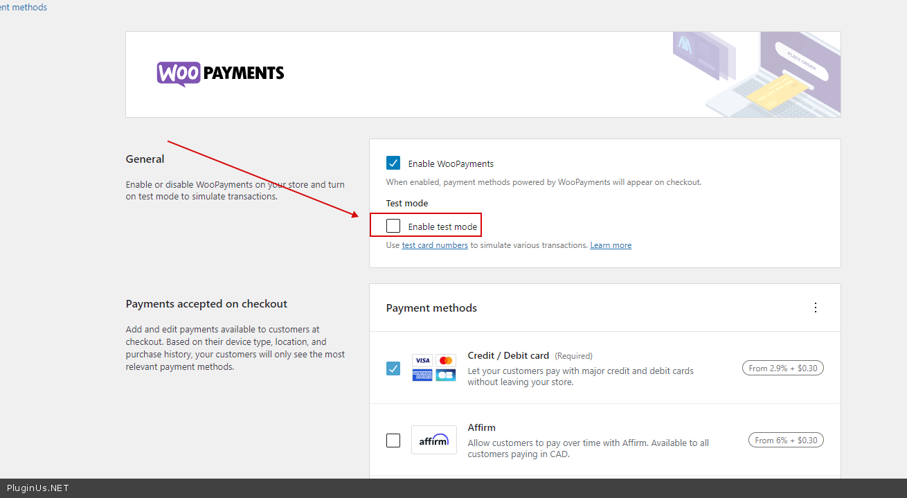Screen dimensions: 907x498
Task: Toggle the Credit / Debit card checkbox
Action: (393, 368)
